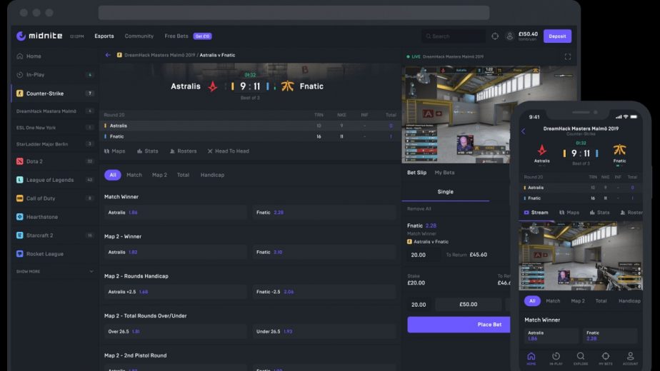660x371 pixels.
Task: Tap My Bets in phone bottom bar
Action: pyautogui.click(x=605, y=358)
